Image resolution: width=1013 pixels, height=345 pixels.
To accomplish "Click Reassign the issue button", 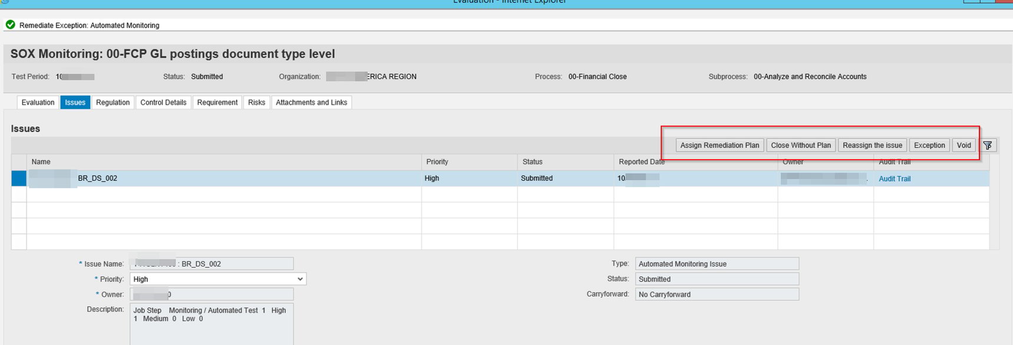I will pyautogui.click(x=872, y=145).
